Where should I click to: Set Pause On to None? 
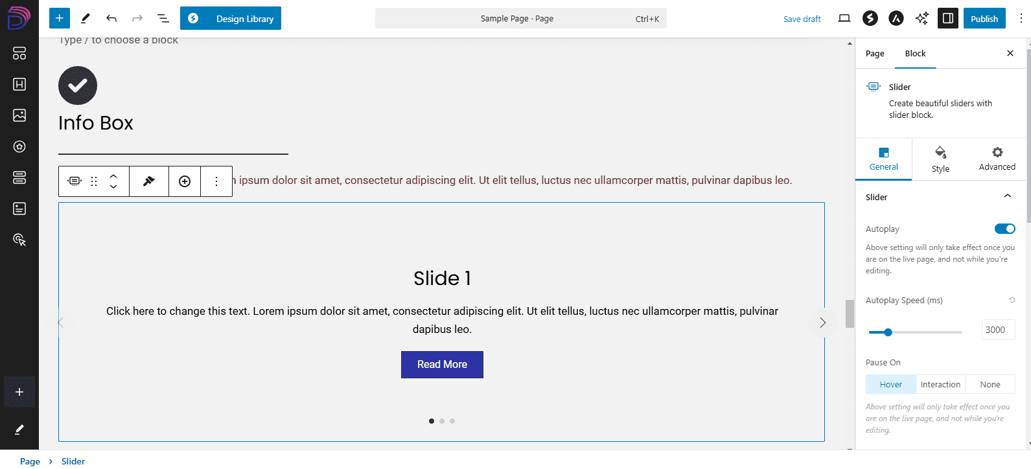990,384
